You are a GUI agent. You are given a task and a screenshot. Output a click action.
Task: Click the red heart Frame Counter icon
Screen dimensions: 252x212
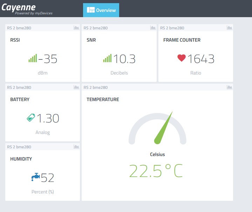(x=181, y=58)
